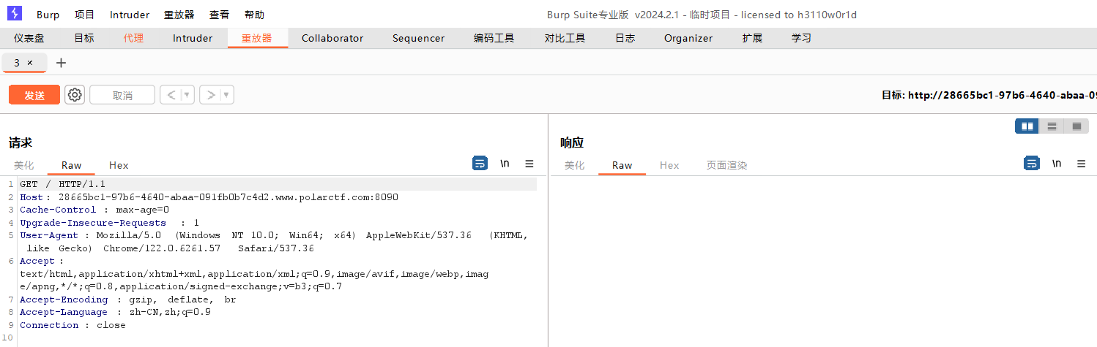The width and height of the screenshot is (1097, 347).
Task: Expand the back history dropdown arrow
Action: 187,95
